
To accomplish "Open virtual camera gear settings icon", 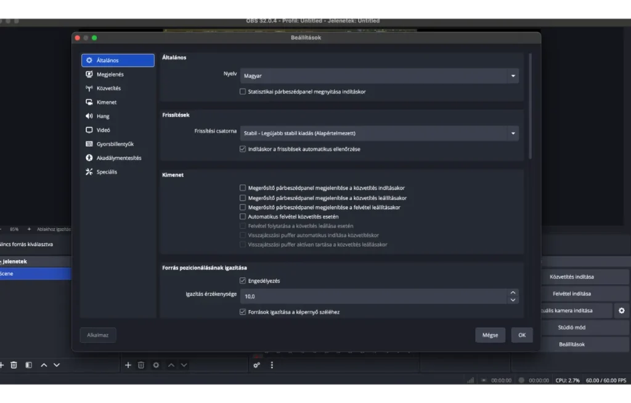I will click(x=621, y=311).
